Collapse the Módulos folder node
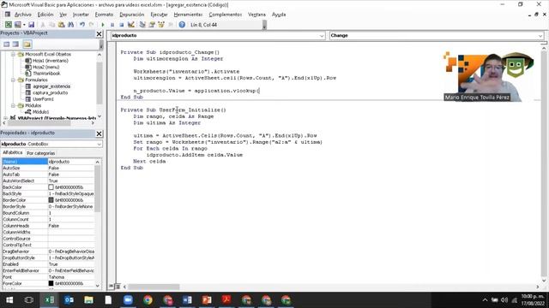 click(x=13, y=105)
